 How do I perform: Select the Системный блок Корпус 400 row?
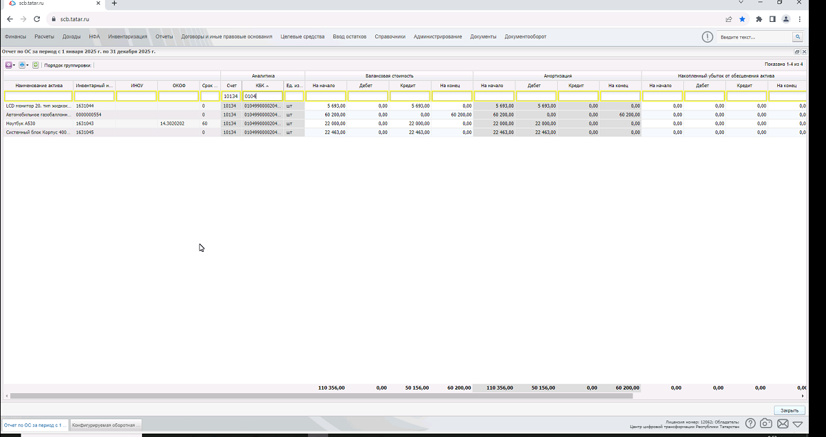[405, 132]
